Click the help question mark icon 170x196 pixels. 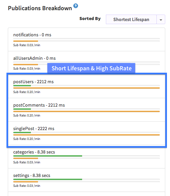(76, 6)
